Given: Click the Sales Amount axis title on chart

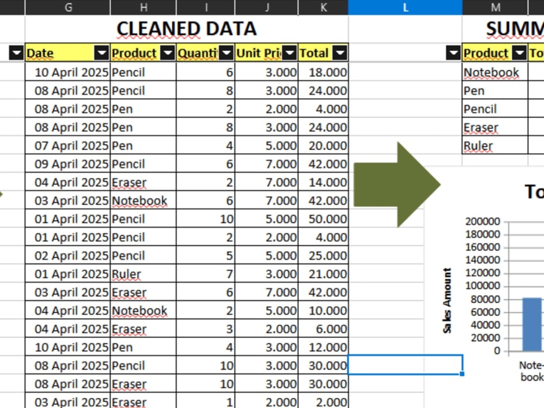Looking at the screenshot, I should [x=447, y=300].
